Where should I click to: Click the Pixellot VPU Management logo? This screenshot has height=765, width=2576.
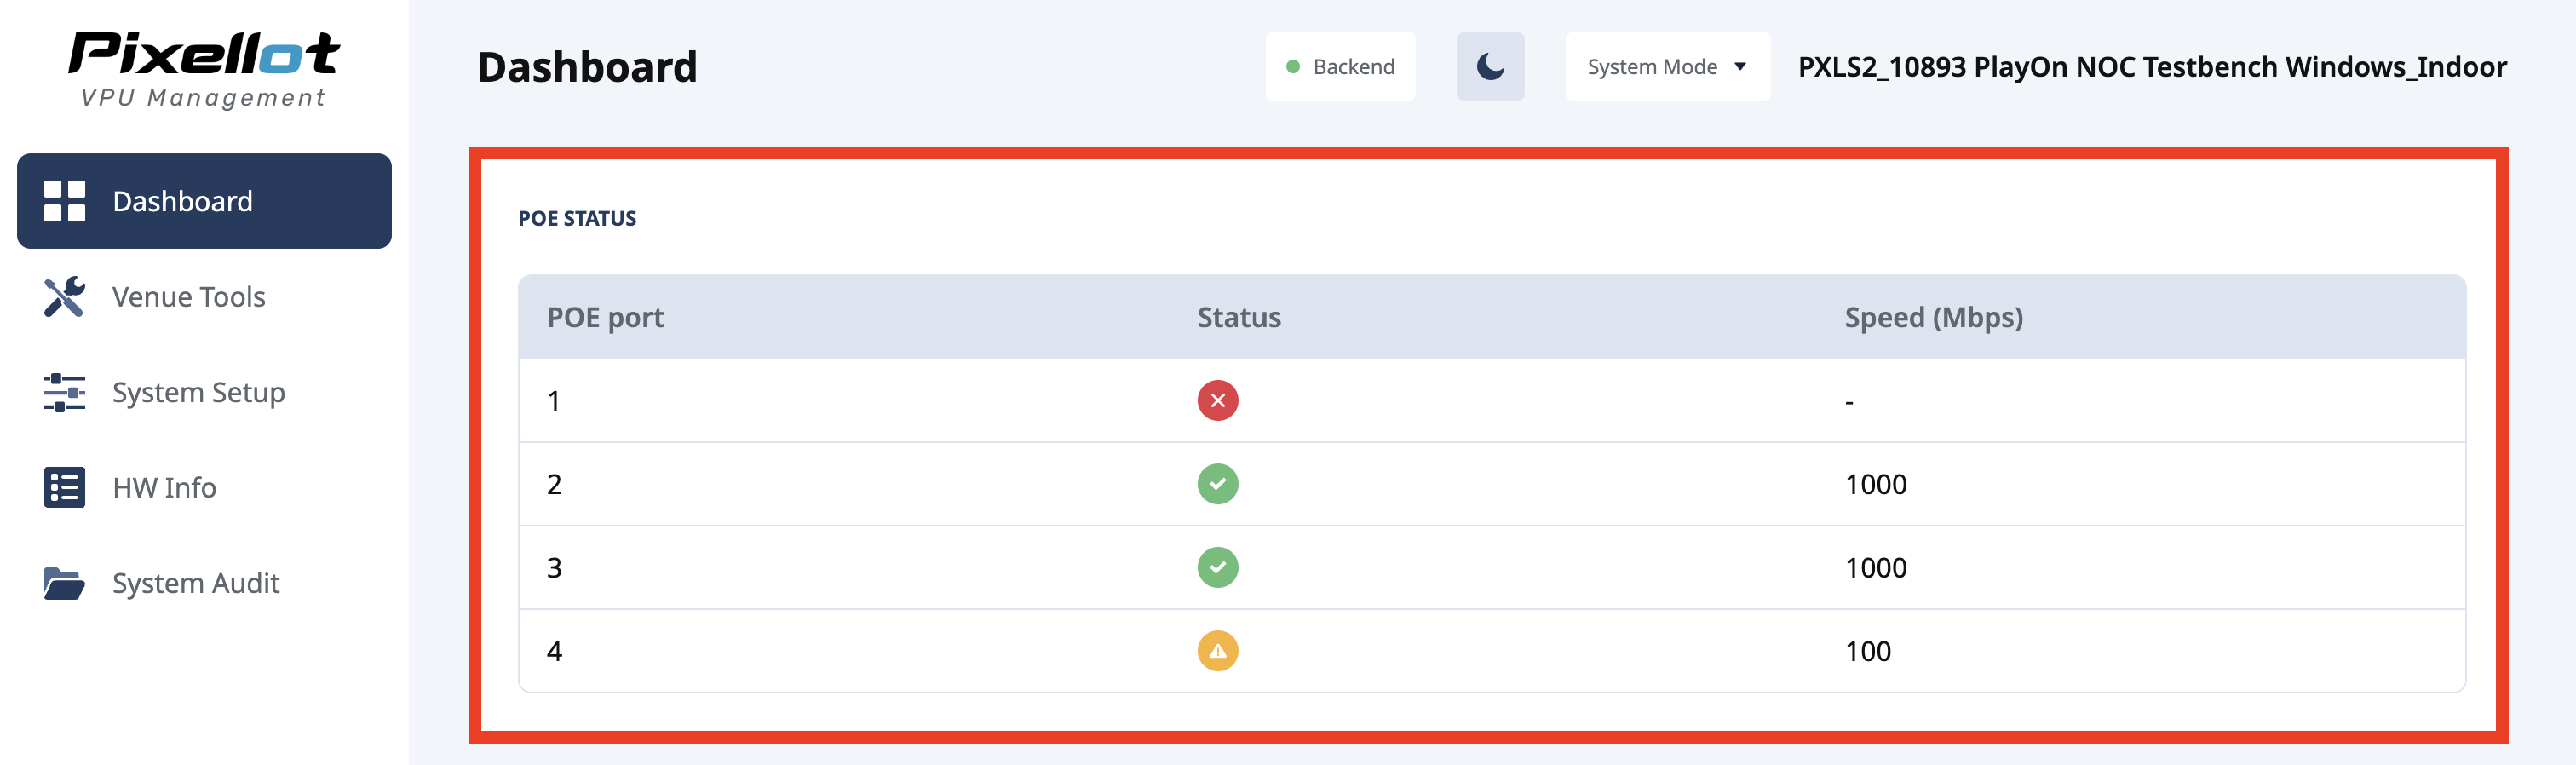pyautogui.click(x=204, y=68)
